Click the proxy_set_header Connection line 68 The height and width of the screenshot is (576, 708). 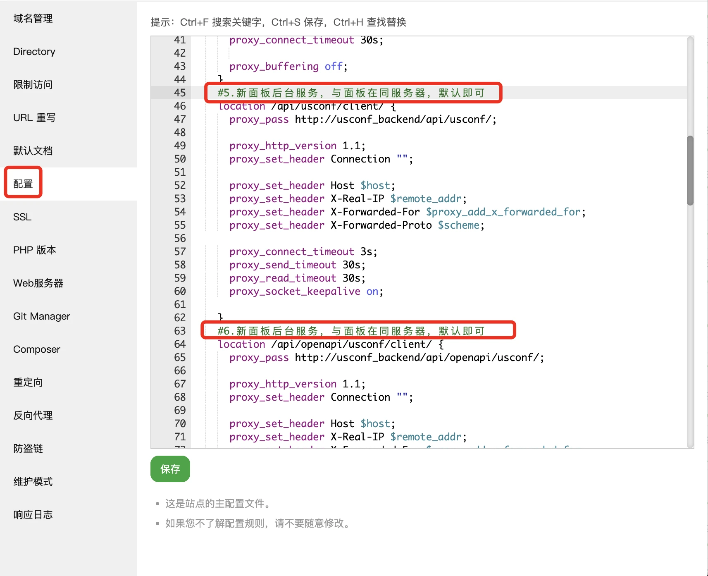tap(321, 397)
